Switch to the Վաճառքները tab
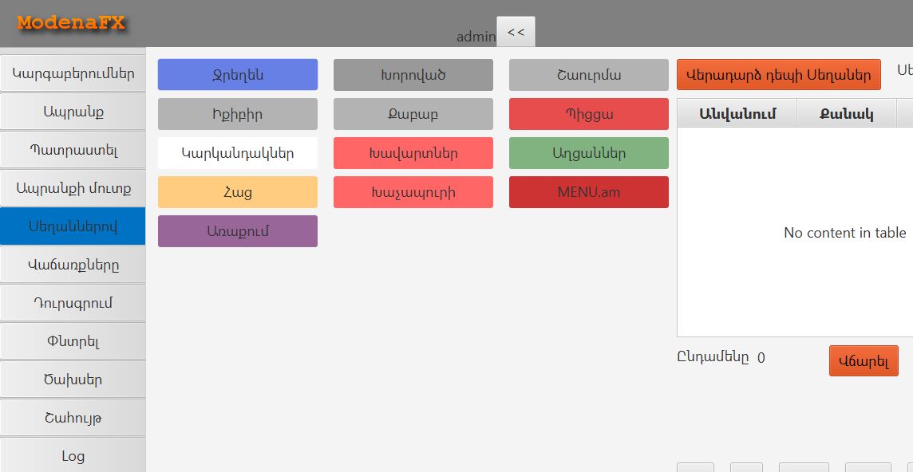The image size is (913, 472). point(73,265)
